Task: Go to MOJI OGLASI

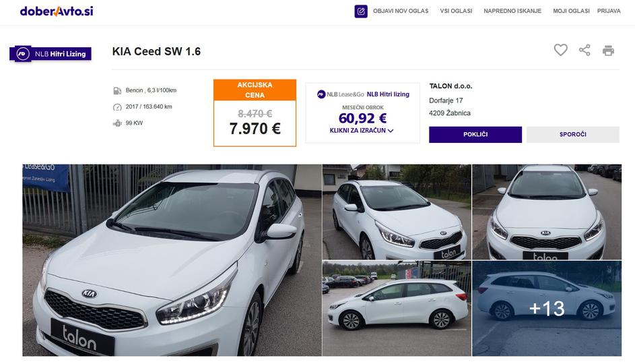Action: tap(571, 11)
